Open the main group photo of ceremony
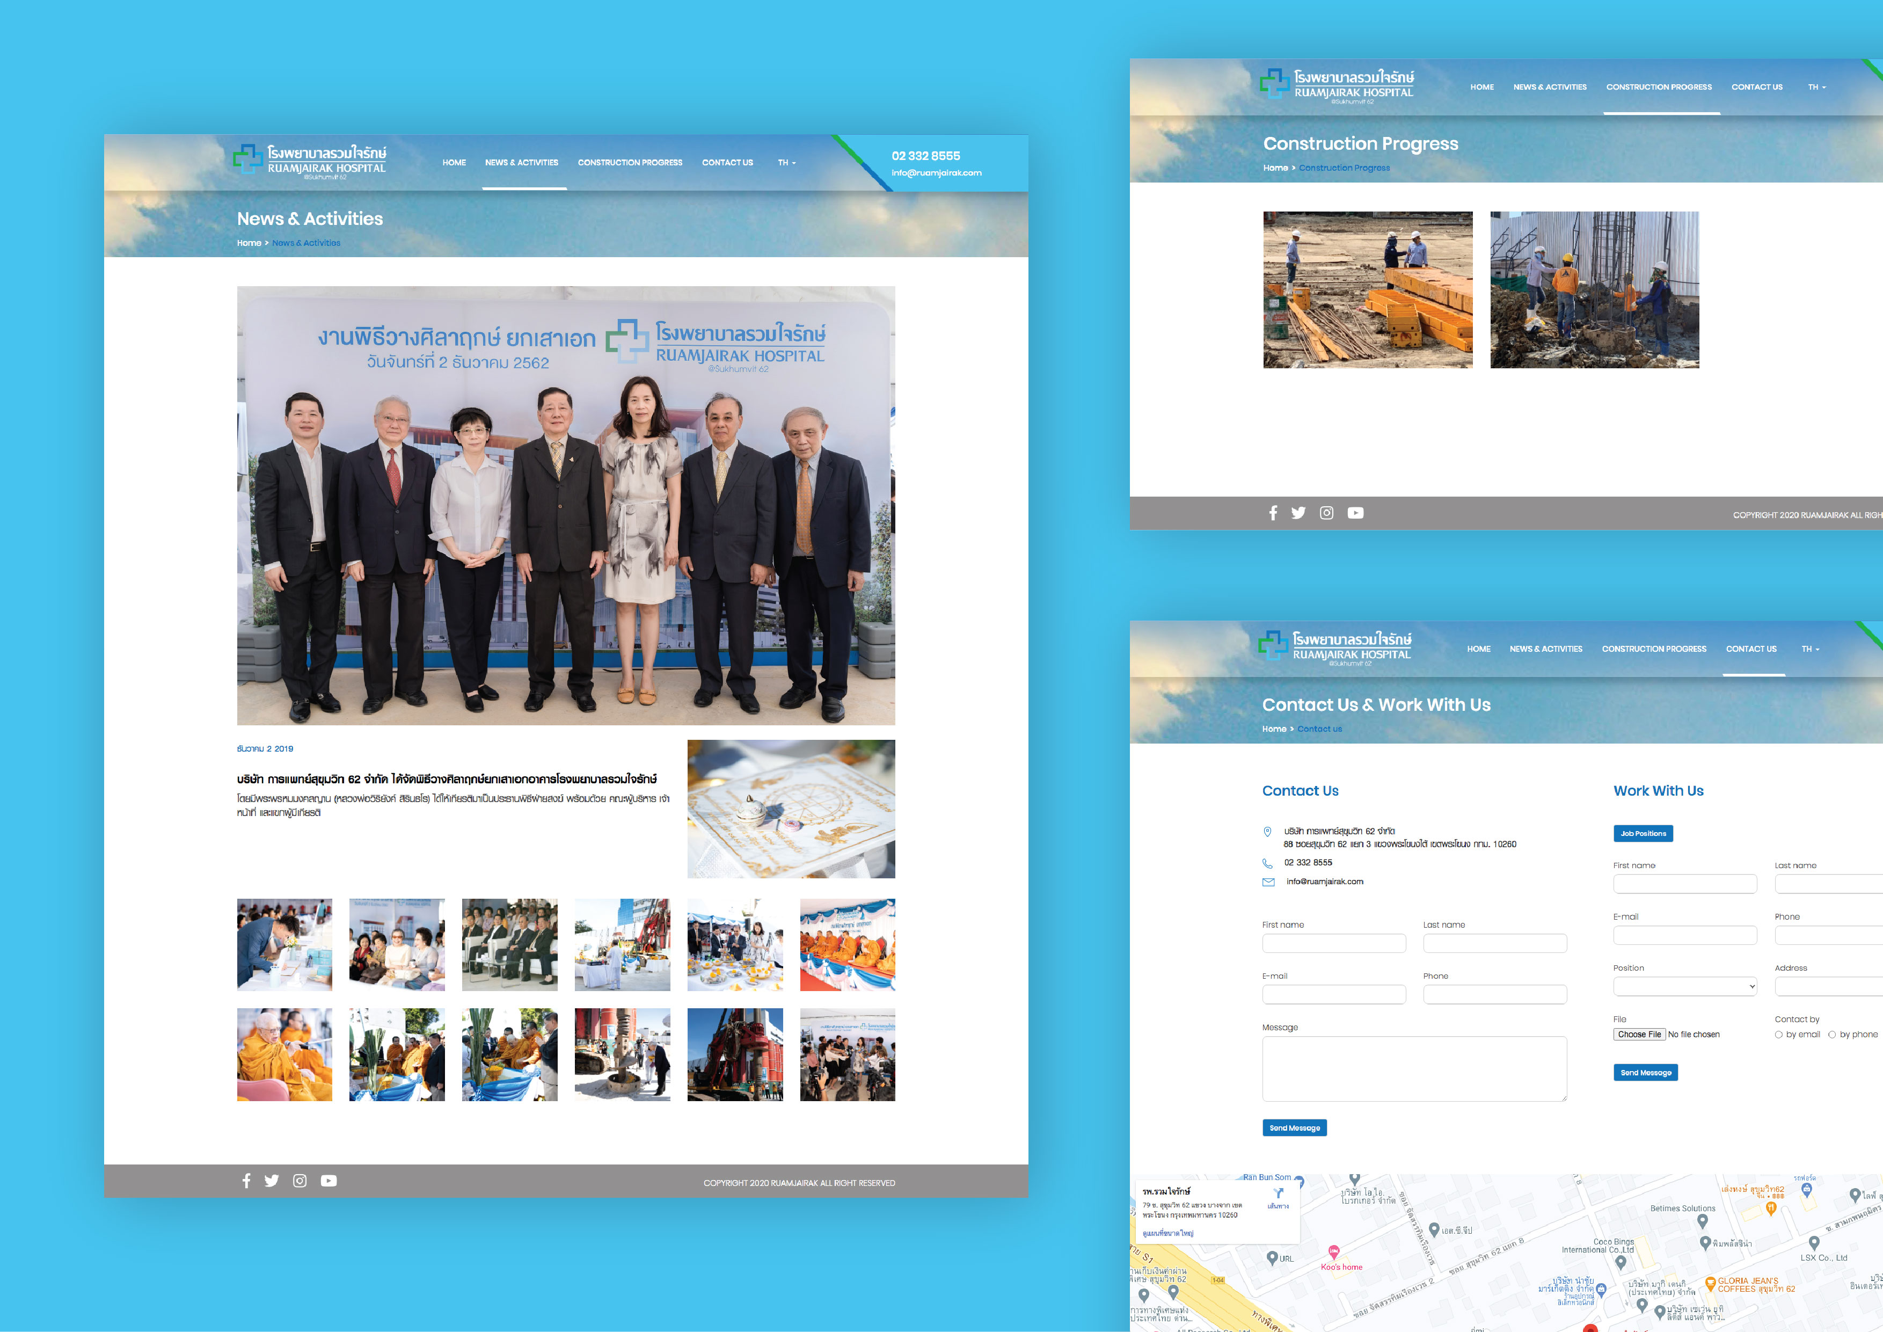The height and width of the screenshot is (1332, 1883). [x=566, y=505]
